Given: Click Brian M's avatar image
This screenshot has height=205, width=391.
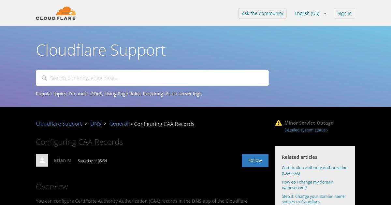Looking at the screenshot, I should pos(42,160).
